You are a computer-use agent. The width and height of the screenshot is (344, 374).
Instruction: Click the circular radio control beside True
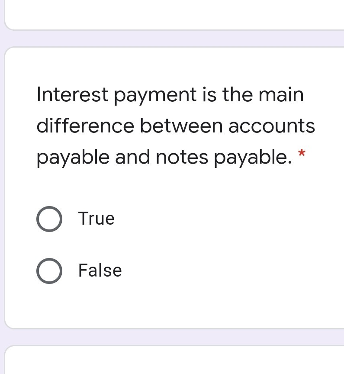point(49,219)
